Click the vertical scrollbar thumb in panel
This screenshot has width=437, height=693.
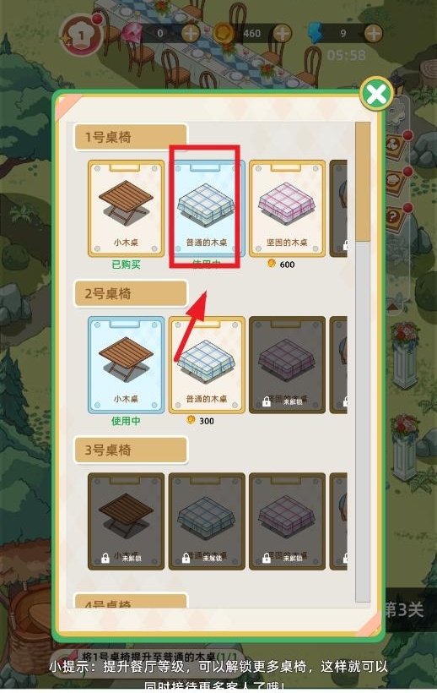[363, 182]
